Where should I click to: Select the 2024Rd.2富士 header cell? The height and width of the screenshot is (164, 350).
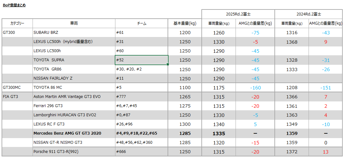[x=309, y=14]
